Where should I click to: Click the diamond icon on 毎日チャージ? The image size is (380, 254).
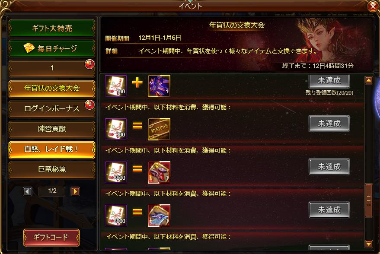pos(29,48)
